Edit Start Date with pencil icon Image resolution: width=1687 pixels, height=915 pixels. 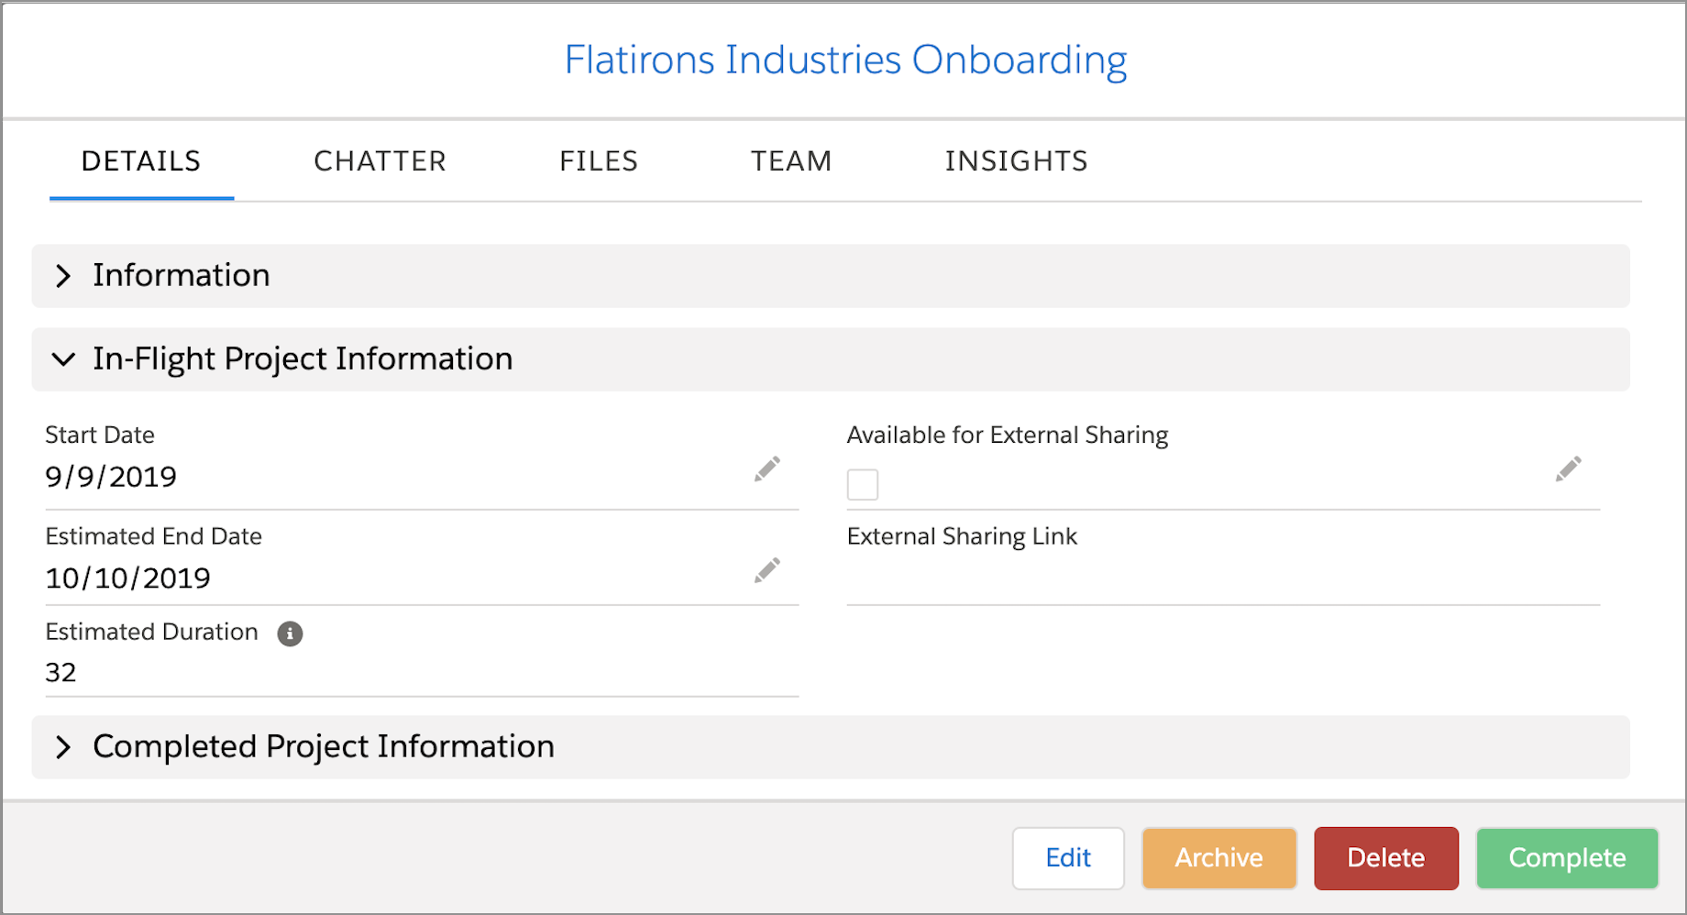(767, 469)
